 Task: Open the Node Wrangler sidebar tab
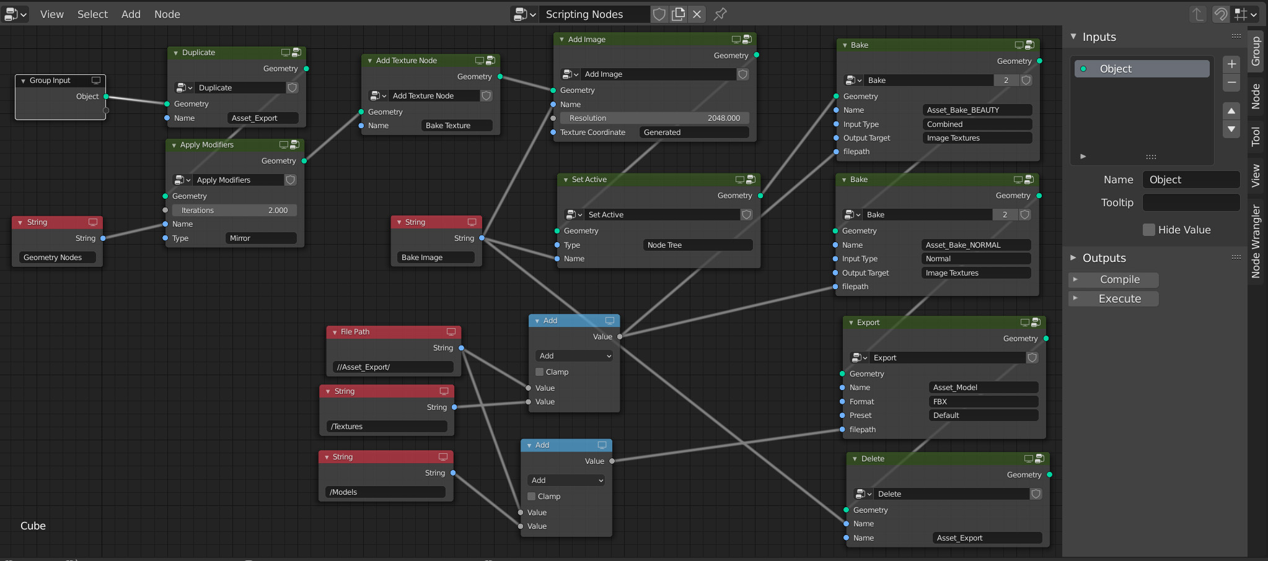point(1256,241)
